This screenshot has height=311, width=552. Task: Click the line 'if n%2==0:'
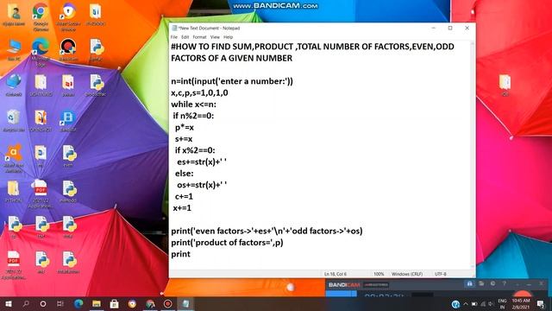(193, 116)
